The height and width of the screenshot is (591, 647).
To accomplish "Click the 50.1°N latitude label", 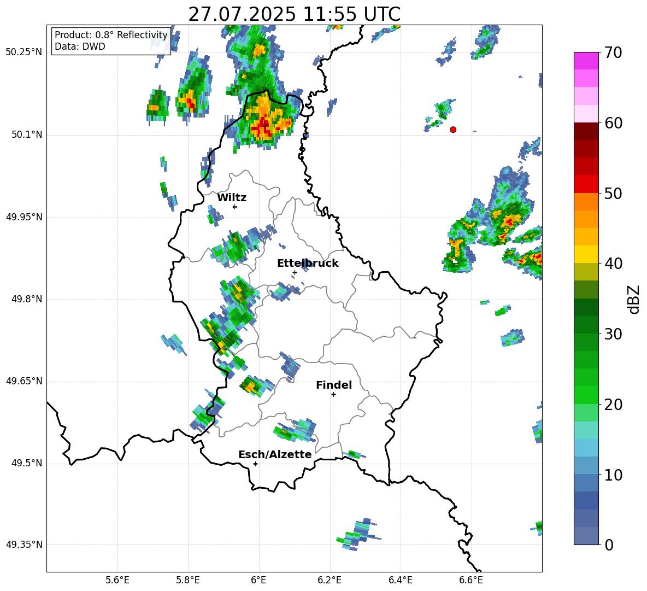I will click(27, 134).
